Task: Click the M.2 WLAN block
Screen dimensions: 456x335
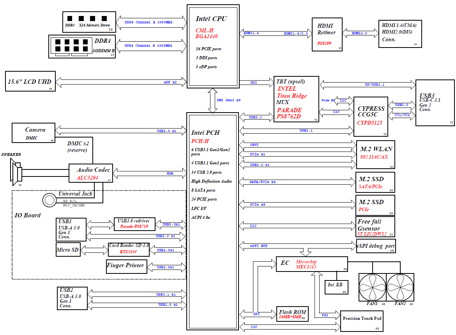Action: (375, 154)
